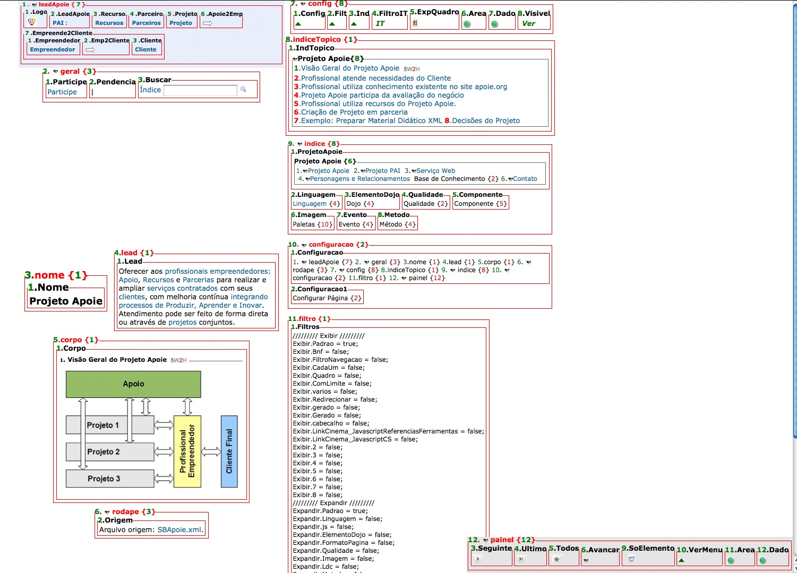Toggle the FiltroIT 'IT' filter
The height and width of the screenshot is (573, 797).
[x=380, y=23]
